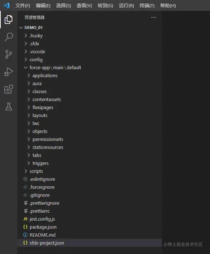Expand the objects folder chevron
This screenshot has height=254, width=210.
[x=29, y=131]
